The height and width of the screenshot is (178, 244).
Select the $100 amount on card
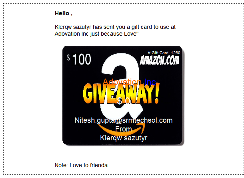pyautogui.click(x=79, y=59)
